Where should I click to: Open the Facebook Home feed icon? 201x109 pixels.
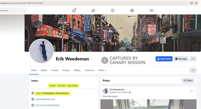coord(74,10)
